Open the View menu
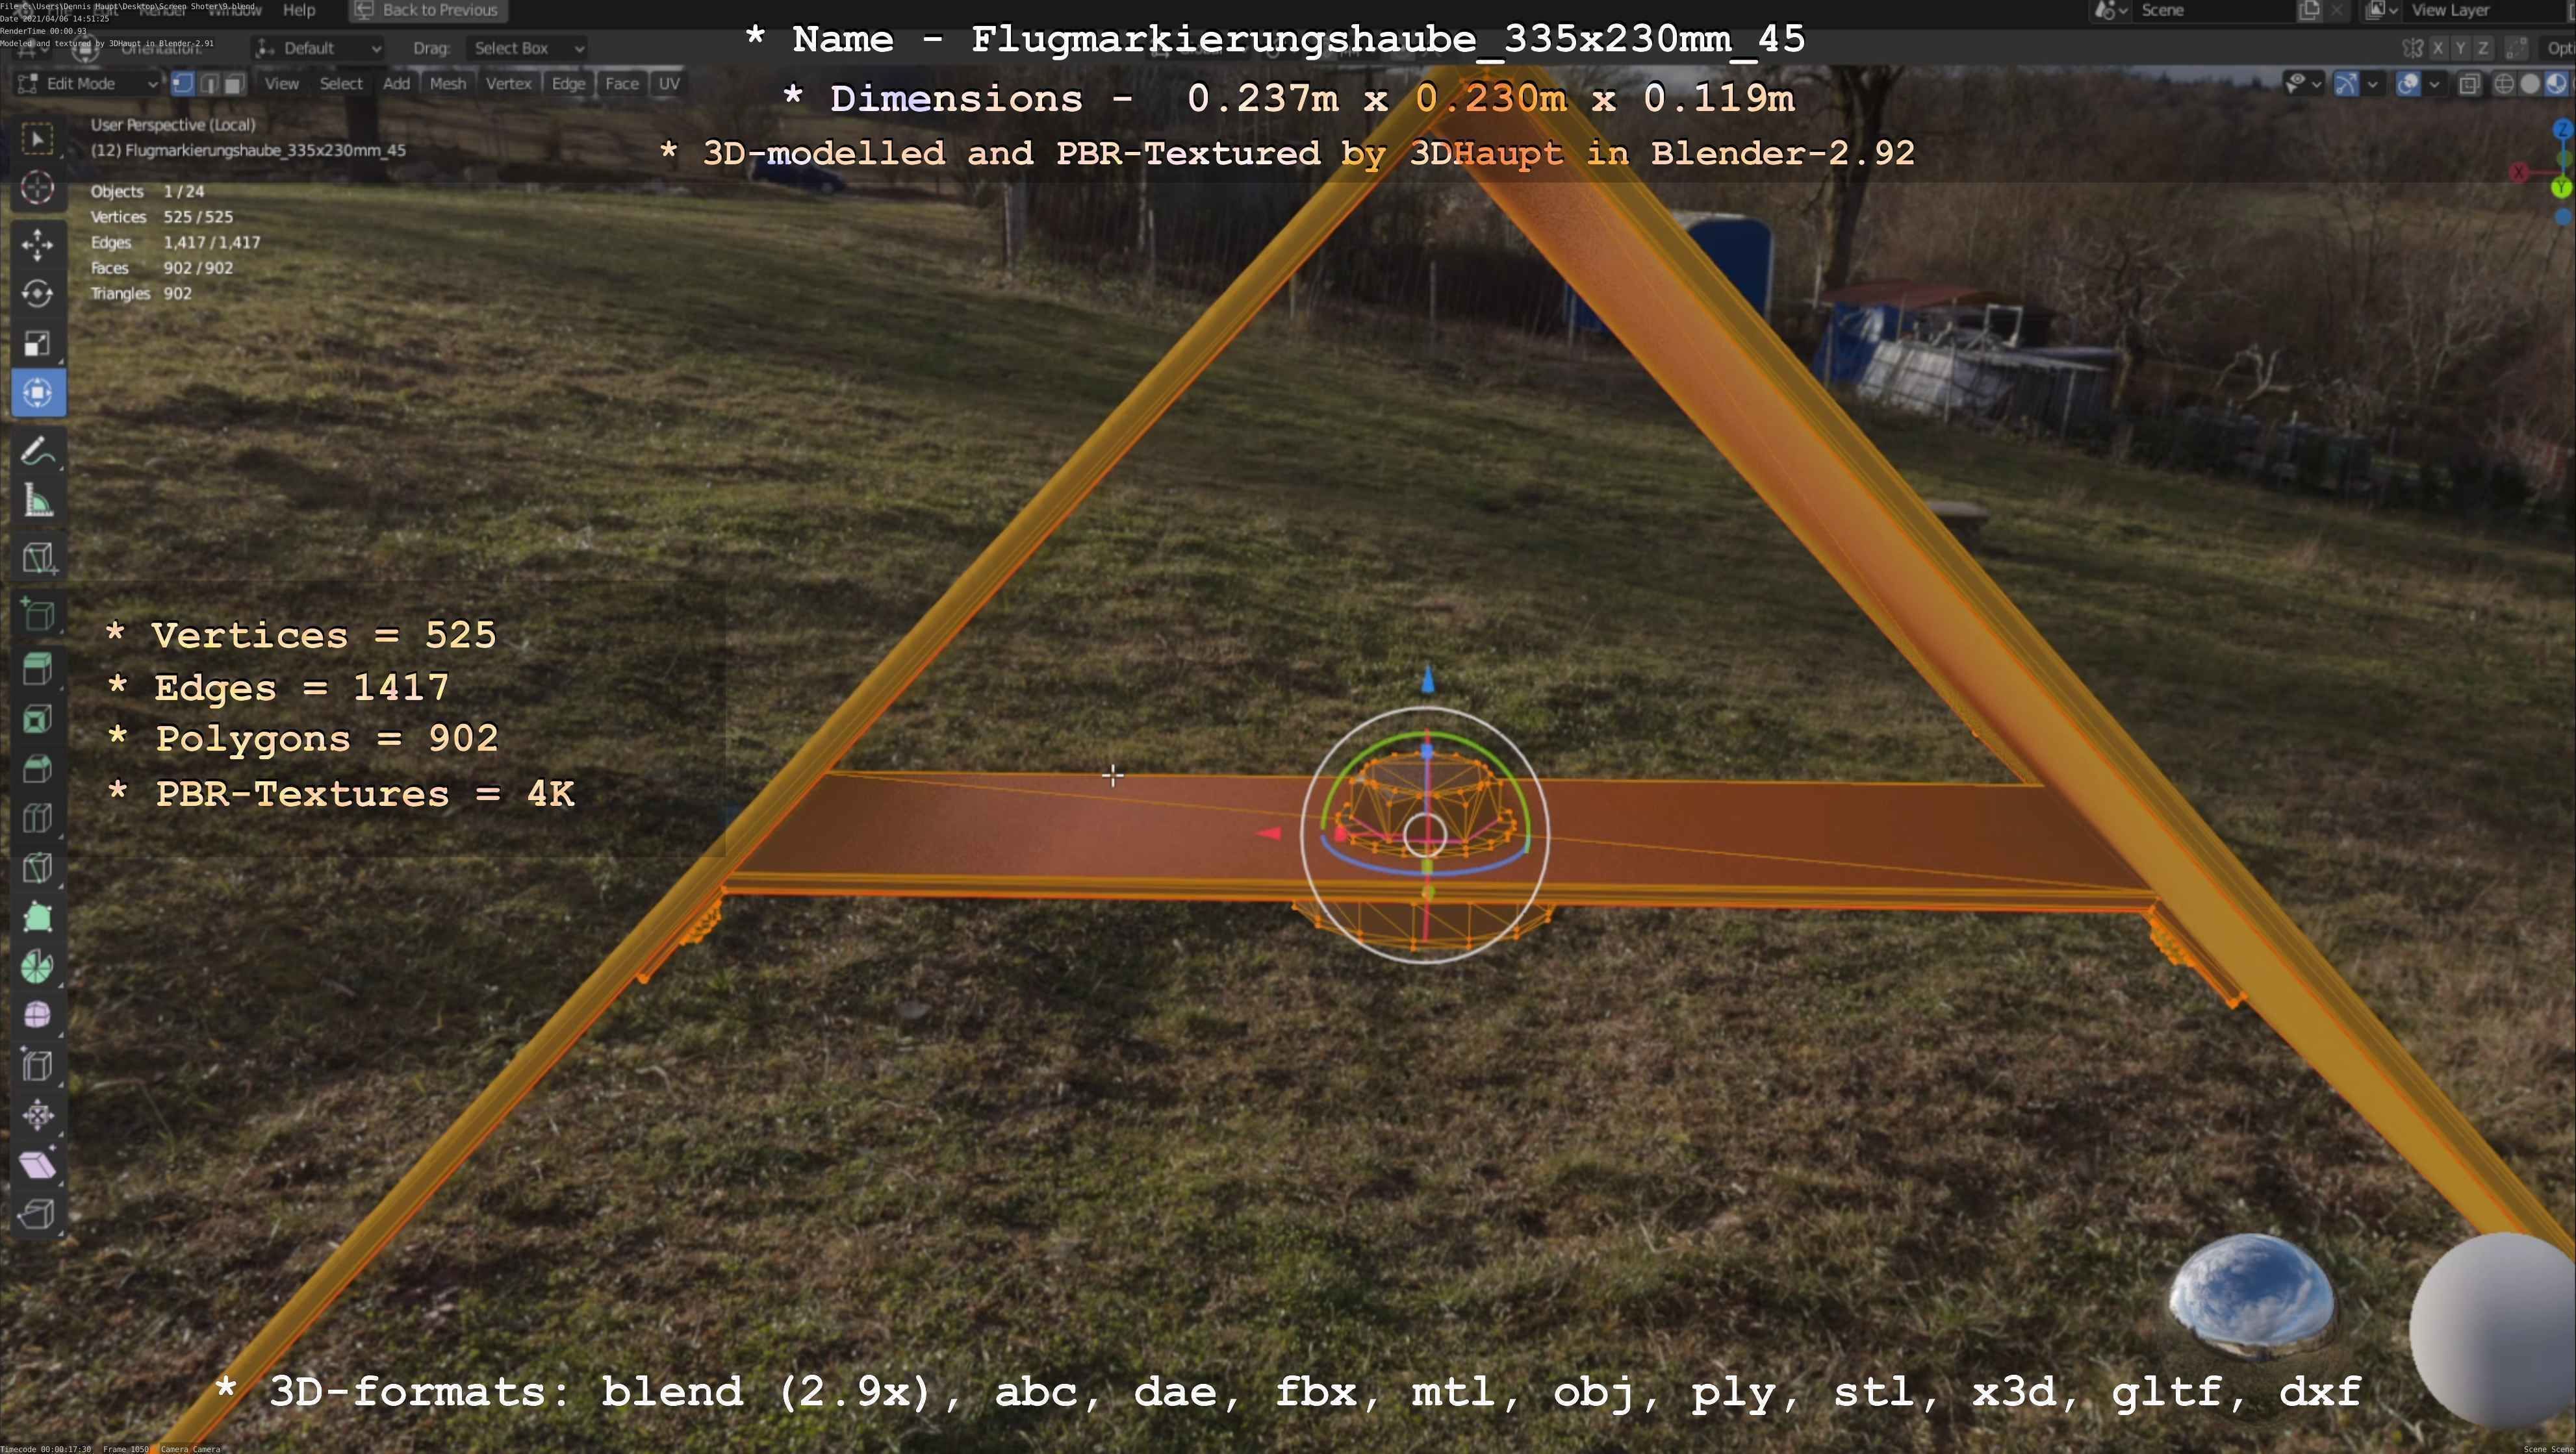The width and height of the screenshot is (2576, 1454). click(x=281, y=84)
